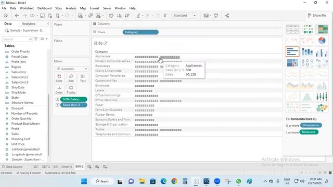333x187 pixels.
Task: Open Chrome from the taskbar
Action: (174, 181)
